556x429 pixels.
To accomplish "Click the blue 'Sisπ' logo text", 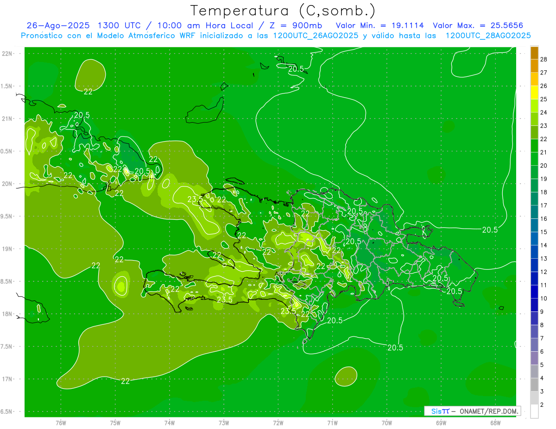I will pyautogui.click(x=440, y=411).
